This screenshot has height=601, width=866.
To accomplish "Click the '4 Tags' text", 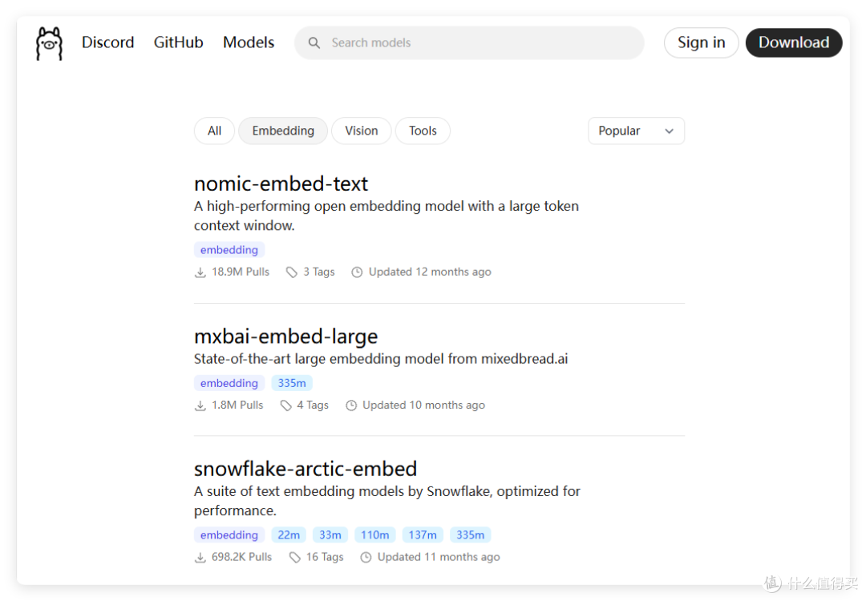I will click(313, 405).
